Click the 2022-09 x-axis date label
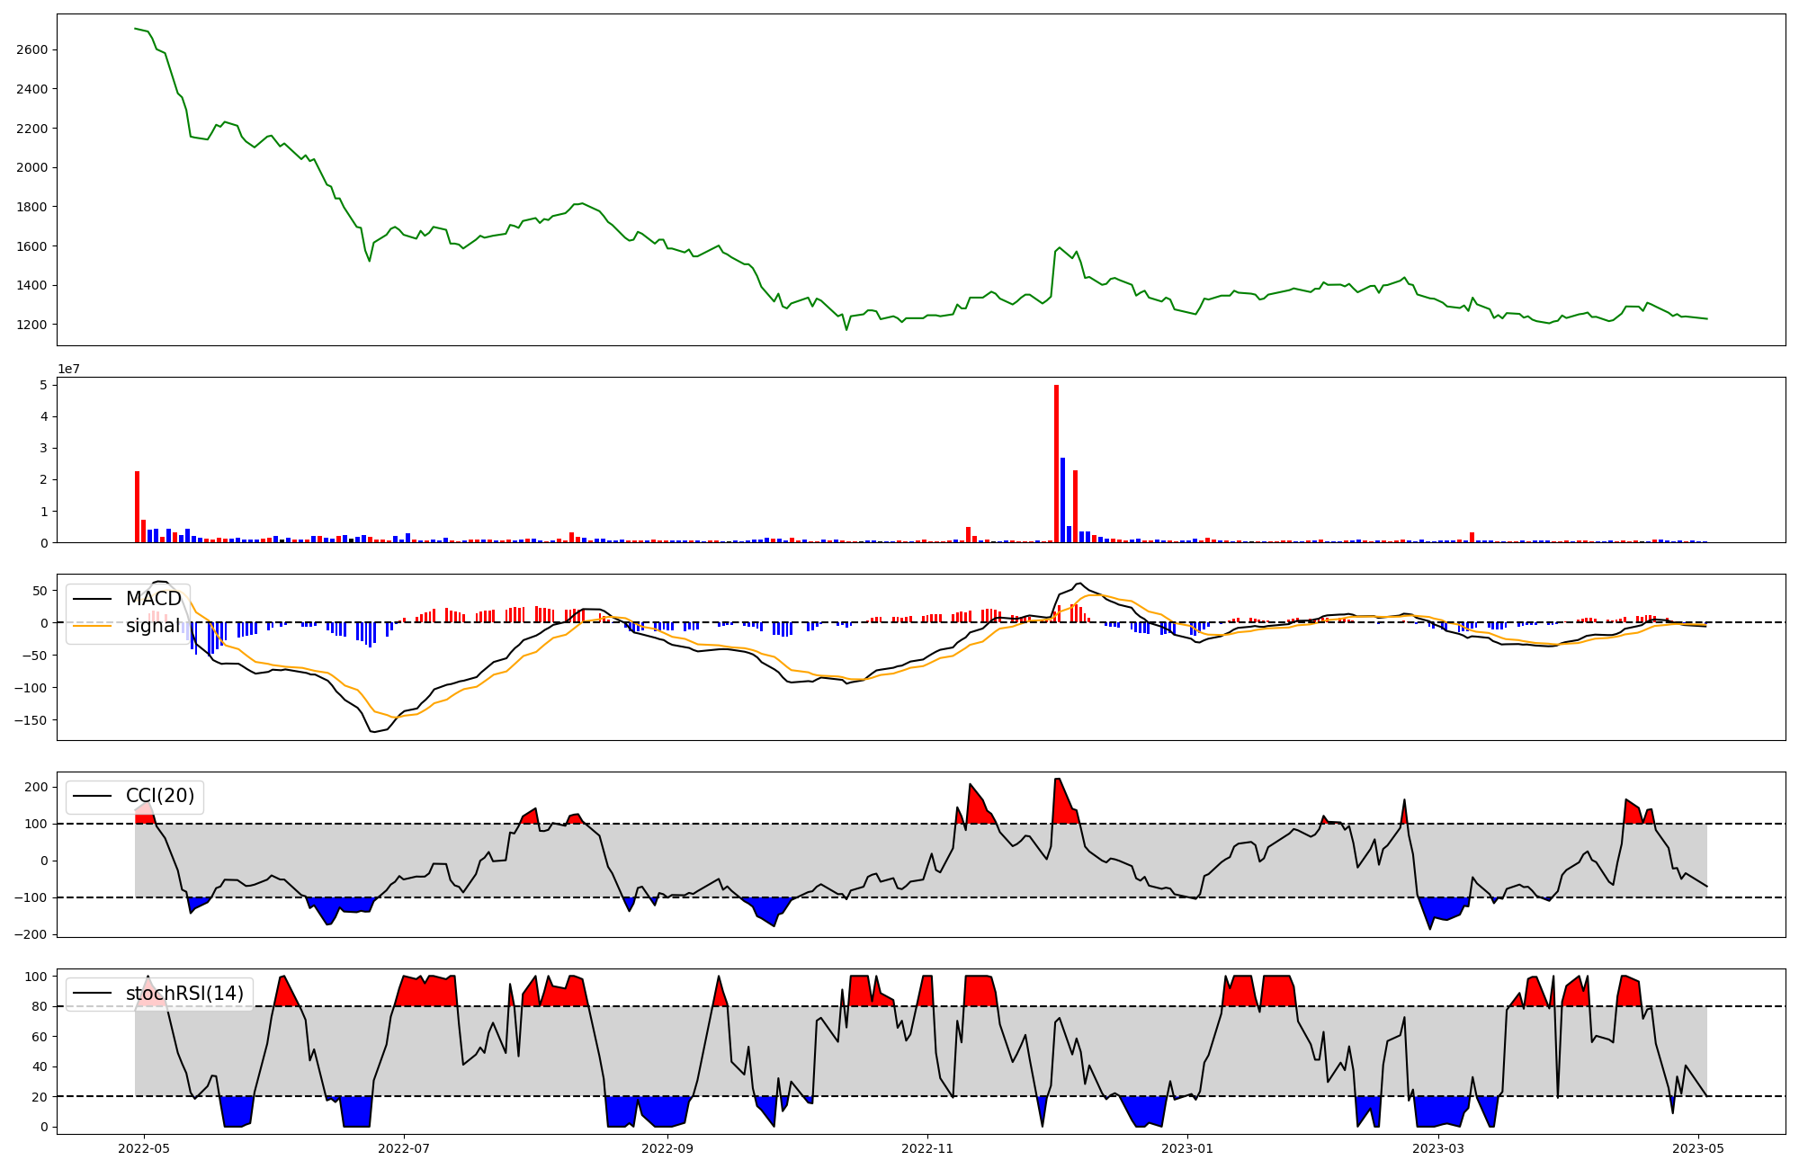Image resolution: width=1799 pixels, height=1169 pixels. (667, 1148)
